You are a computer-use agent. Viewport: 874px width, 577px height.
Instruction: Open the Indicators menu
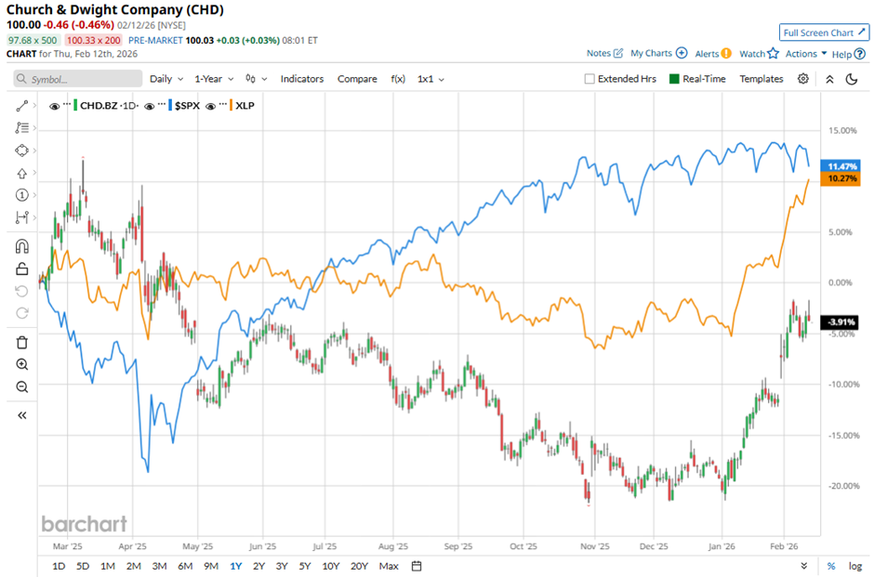301,79
